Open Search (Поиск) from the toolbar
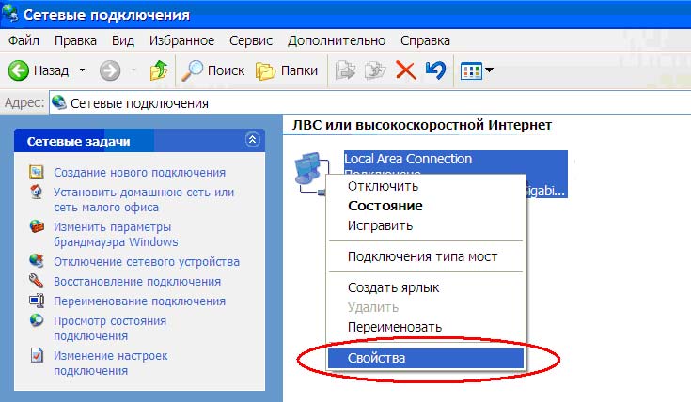 click(214, 70)
